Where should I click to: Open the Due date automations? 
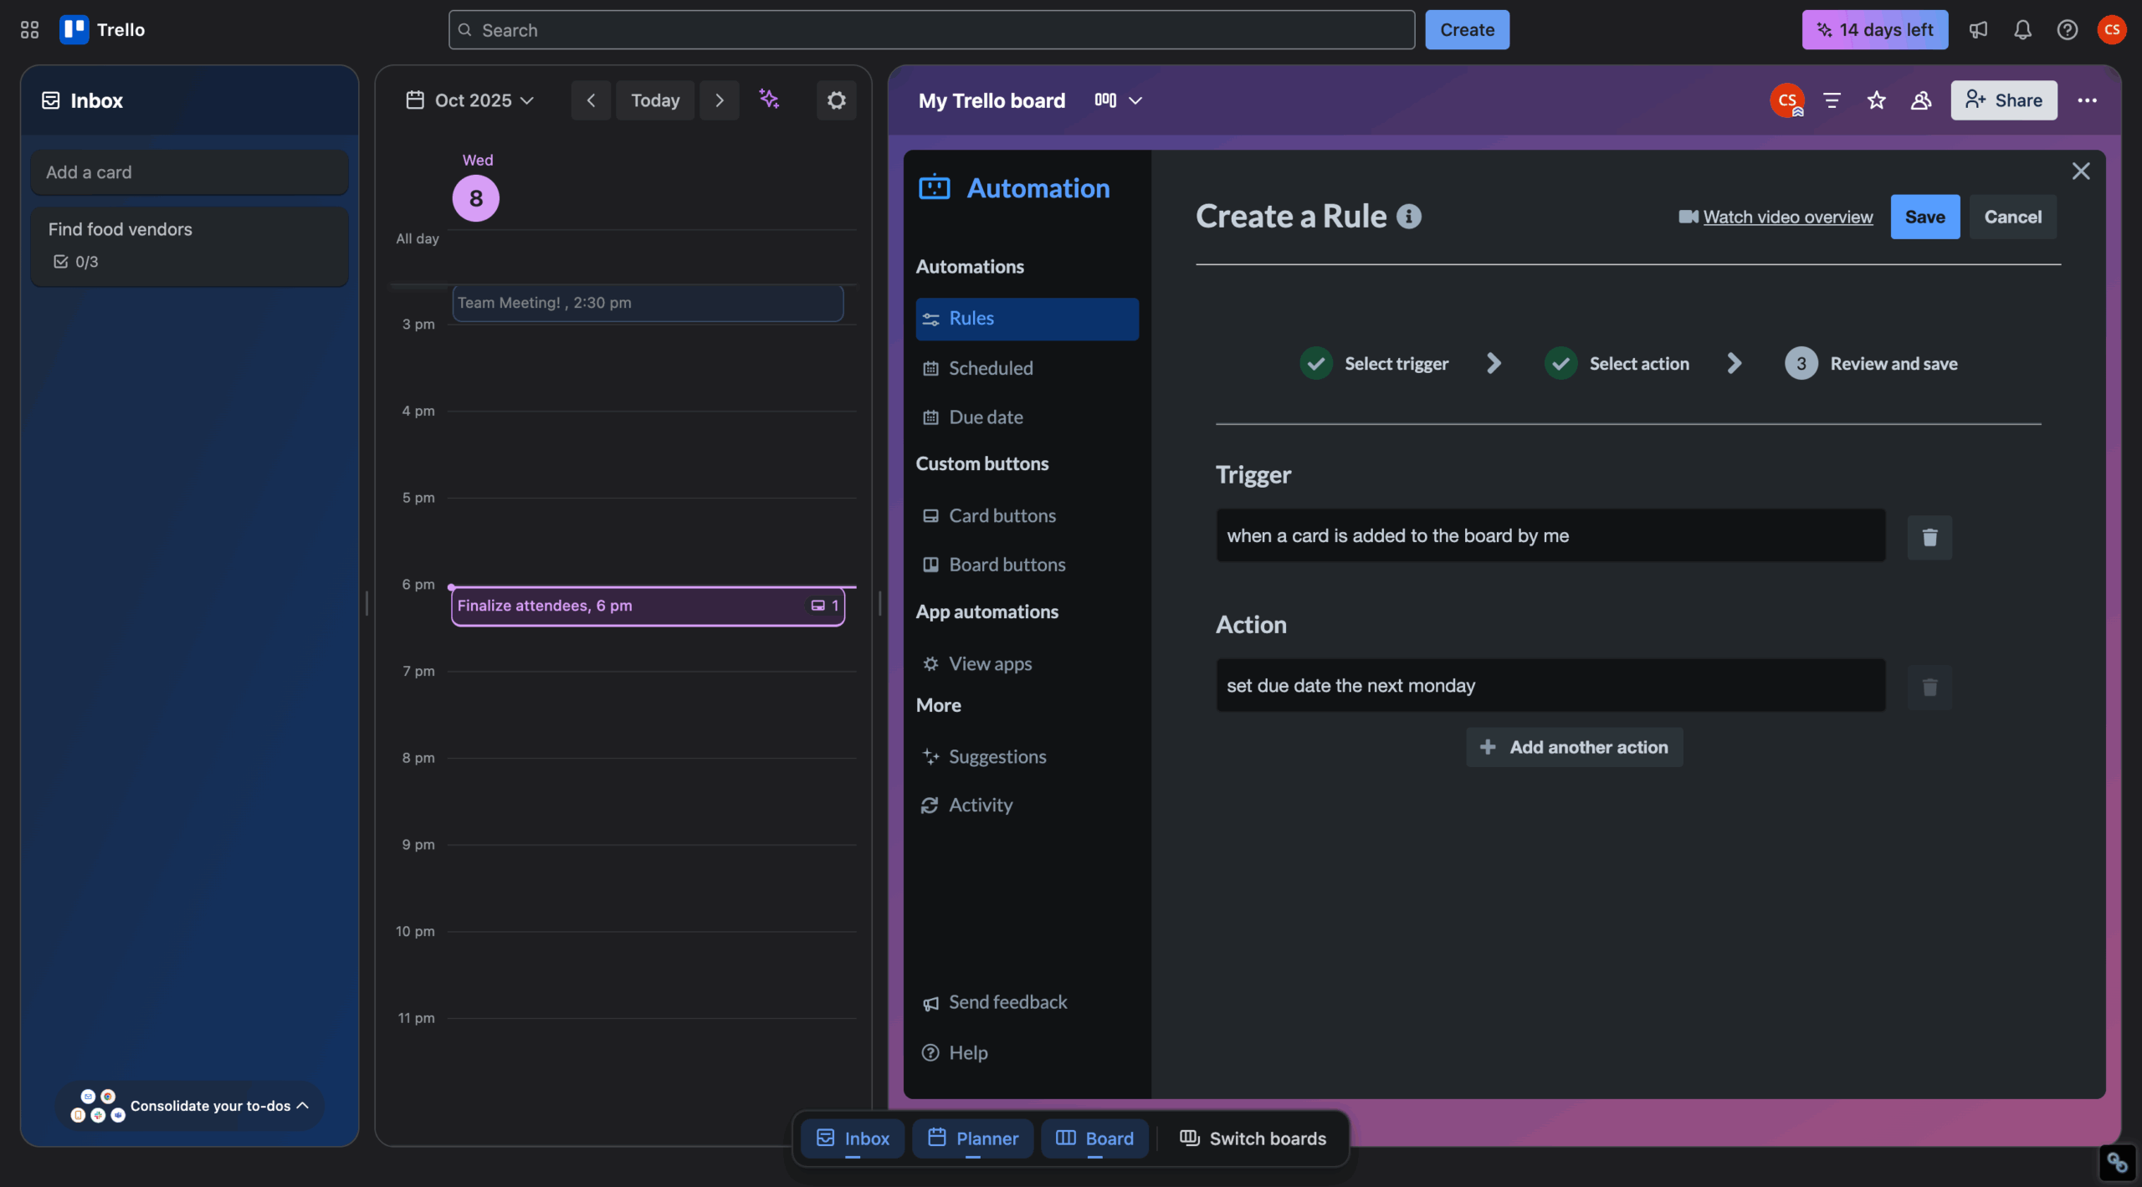coord(985,417)
